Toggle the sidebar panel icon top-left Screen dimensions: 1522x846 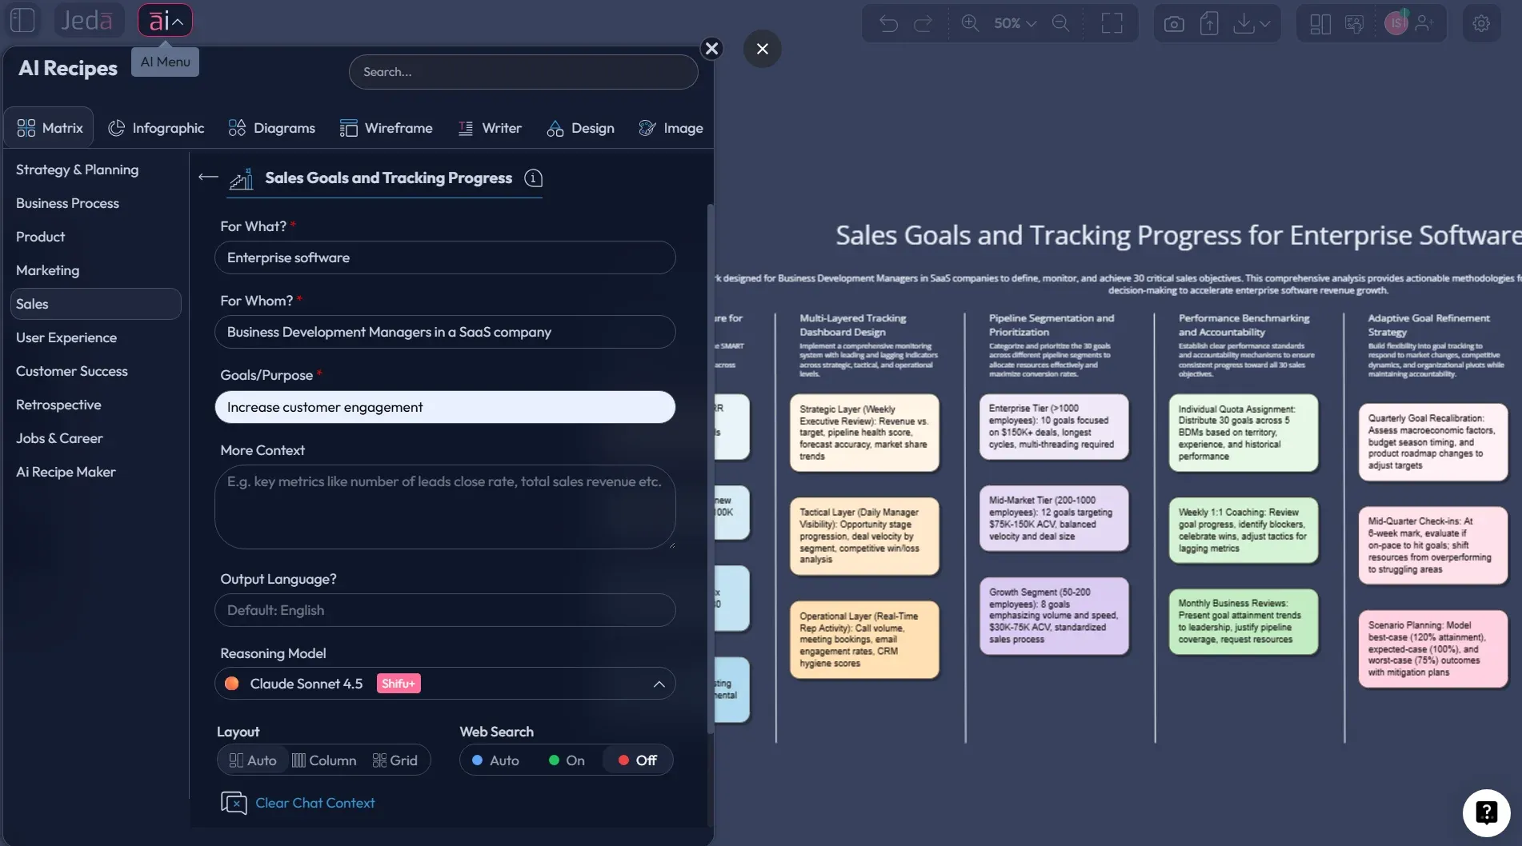pyautogui.click(x=22, y=20)
